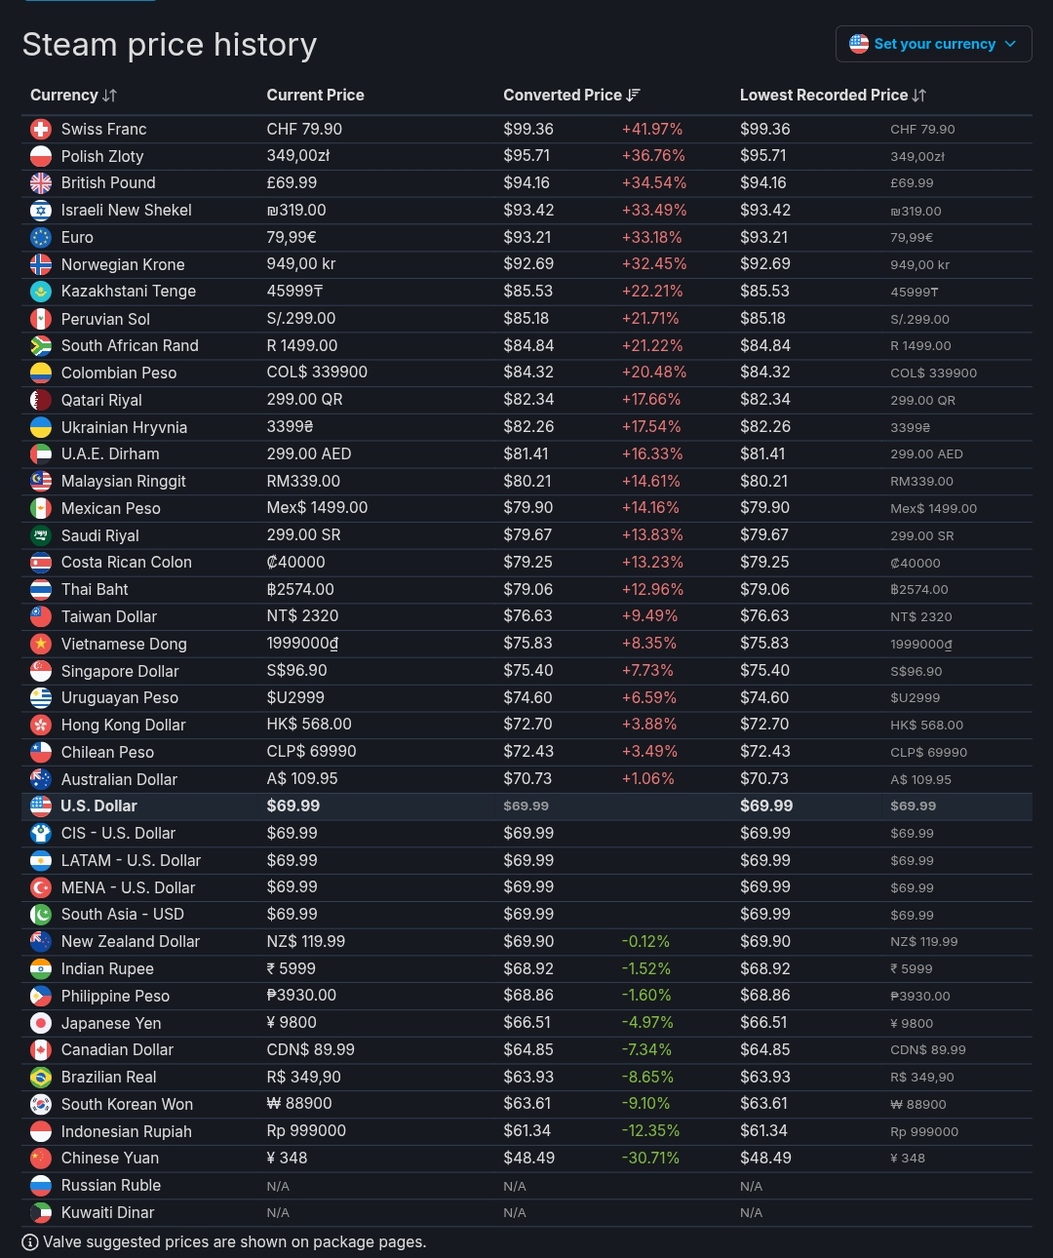Click the Polish Zloty currency name
1053x1258 pixels.
(x=102, y=156)
